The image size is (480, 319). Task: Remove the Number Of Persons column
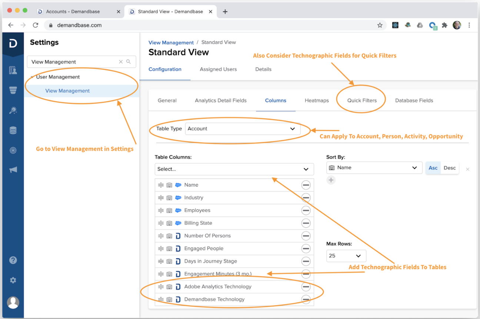coord(306,236)
